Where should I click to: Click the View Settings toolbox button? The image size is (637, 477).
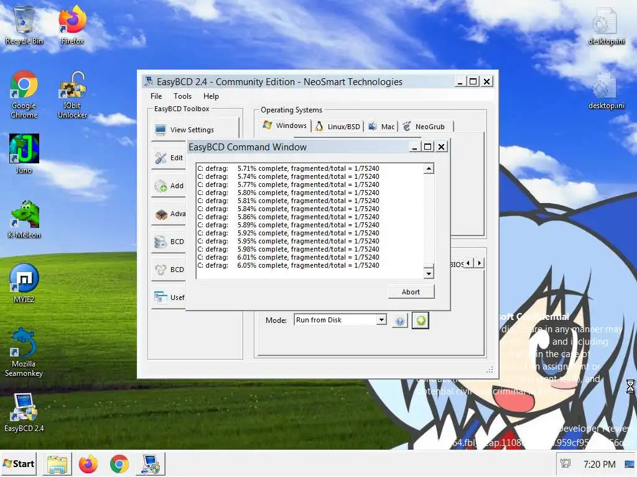tap(195, 130)
